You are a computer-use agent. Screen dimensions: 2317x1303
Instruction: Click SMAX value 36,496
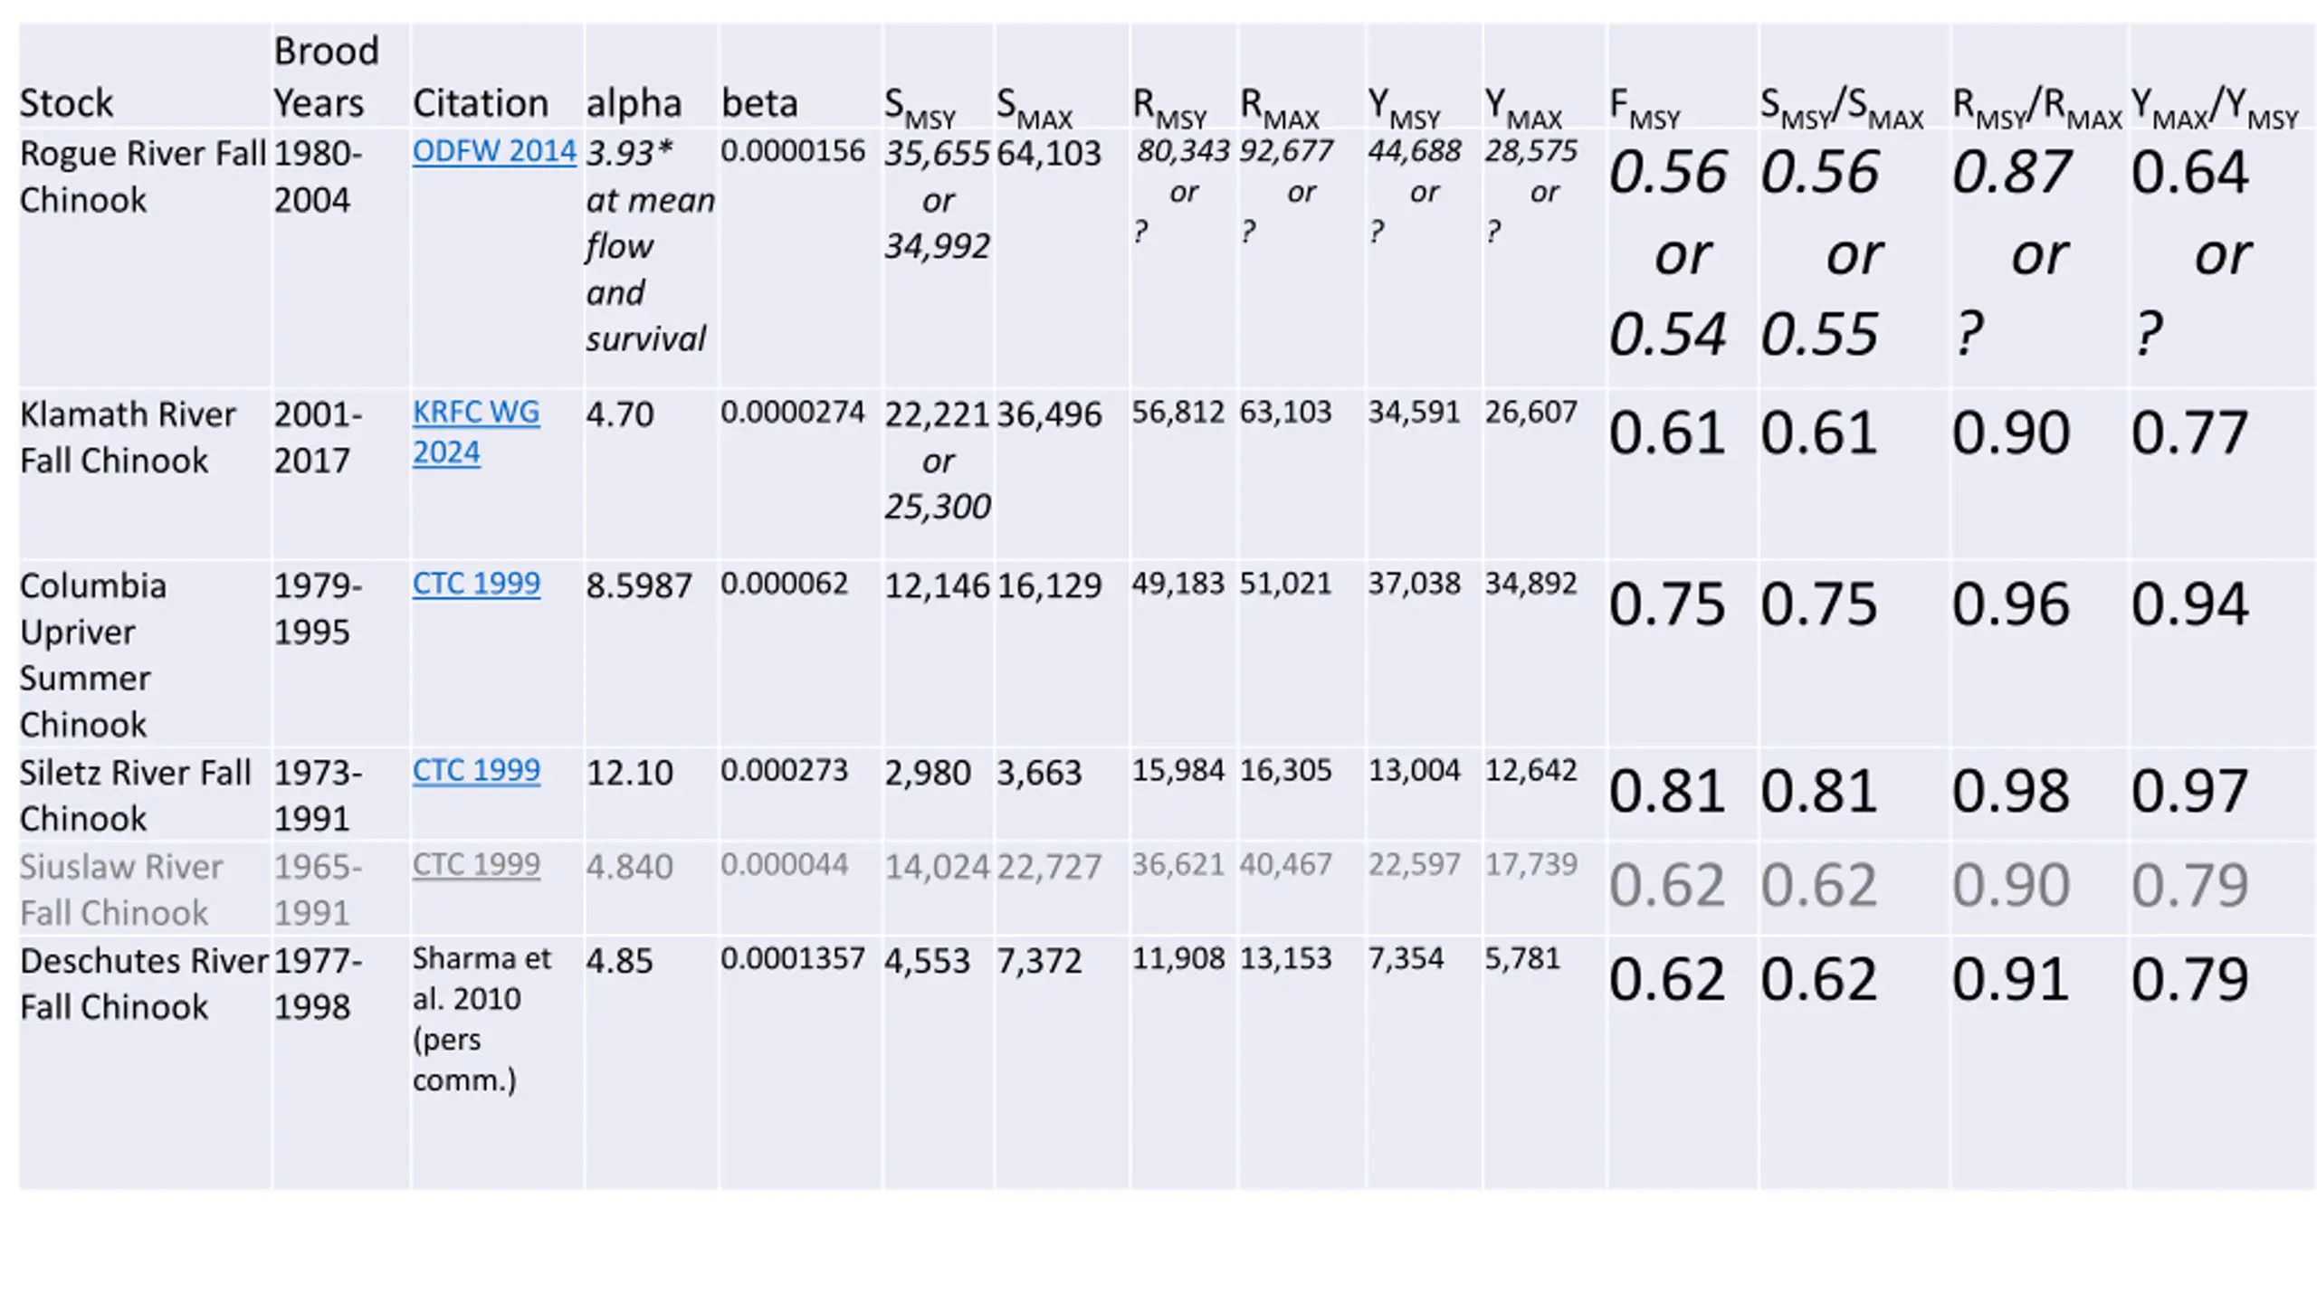(1049, 414)
